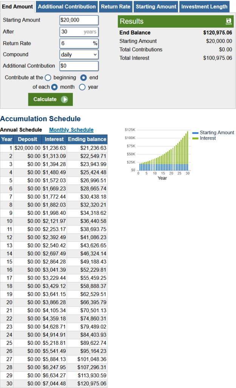Select the Investment Length tab
236x388 pixels.
(x=204, y=6)
